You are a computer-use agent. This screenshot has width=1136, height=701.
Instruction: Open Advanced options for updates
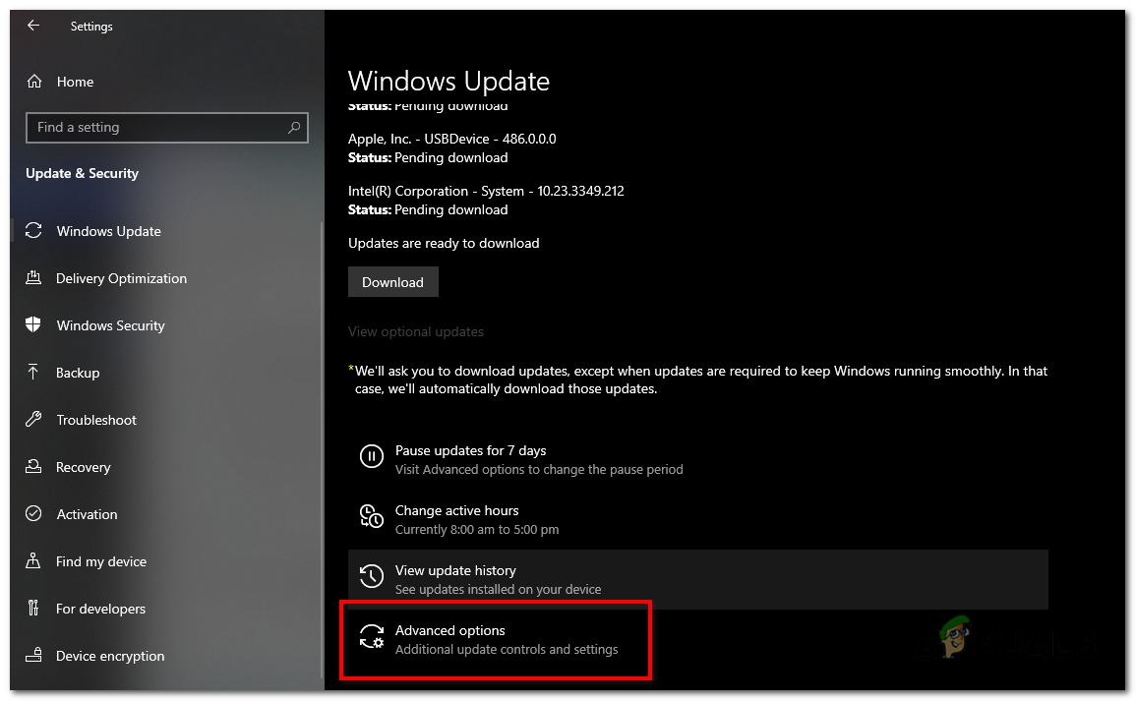495,639
